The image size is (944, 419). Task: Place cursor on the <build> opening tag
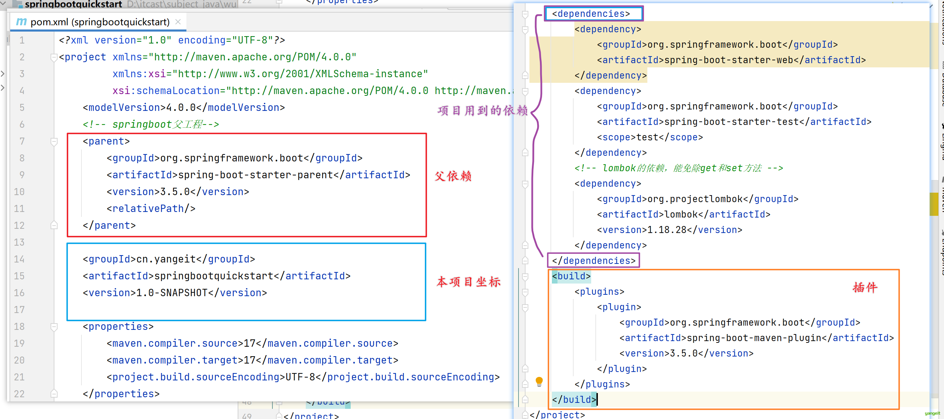click(x=571, y=277)
